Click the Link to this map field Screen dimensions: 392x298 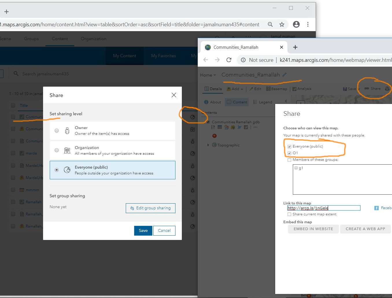(324, 208)
